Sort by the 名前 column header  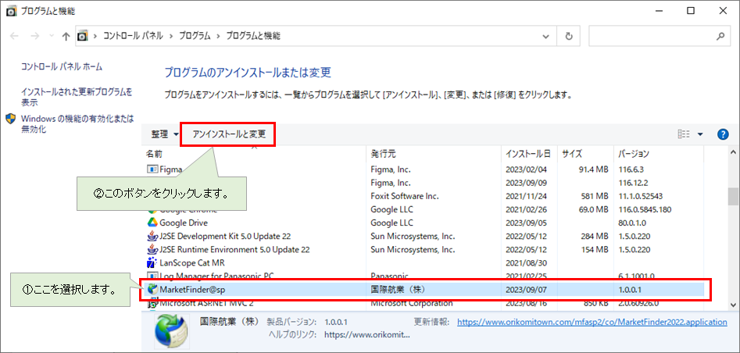(254, 154)
